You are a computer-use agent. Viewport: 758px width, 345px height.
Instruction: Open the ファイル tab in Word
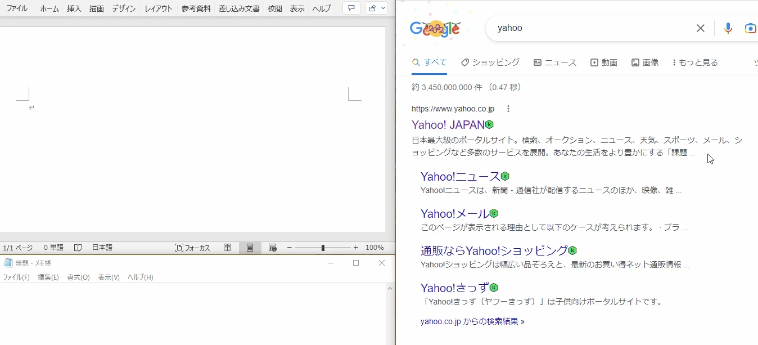click(x=16, y=8)
